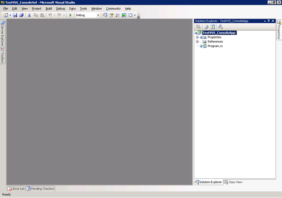Image resolution: width=282 pixels, height=198 pixels.
Task: Switch to the Error List tab
Action: pos(16,189)
